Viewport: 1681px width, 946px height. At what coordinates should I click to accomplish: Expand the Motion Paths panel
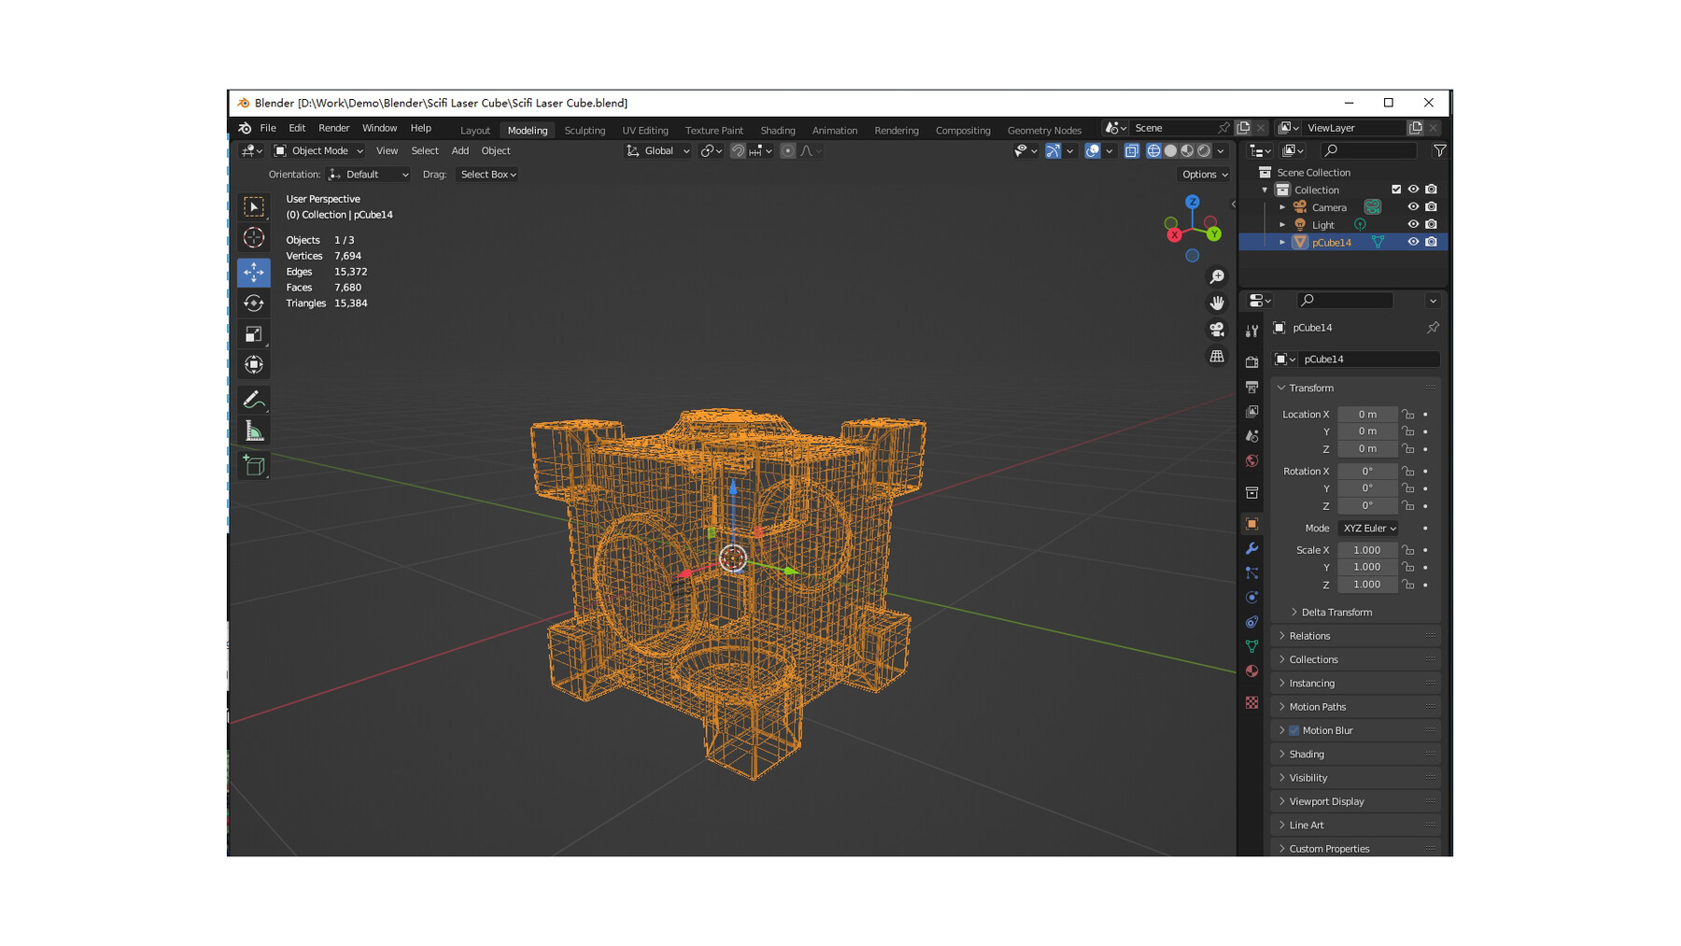(x=1317, y=706)
